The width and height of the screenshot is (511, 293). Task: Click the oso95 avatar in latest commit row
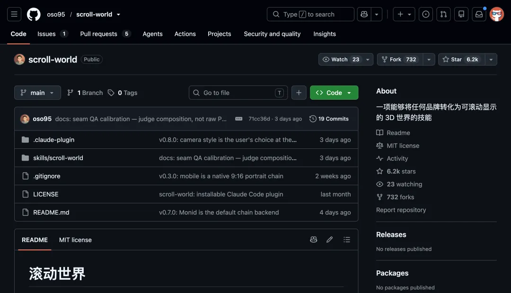[25, 119]
